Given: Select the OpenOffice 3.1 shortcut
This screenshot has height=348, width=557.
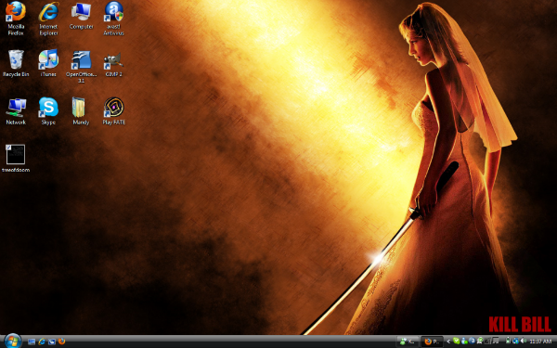Looking at the screenshot, I should point(81,67).
